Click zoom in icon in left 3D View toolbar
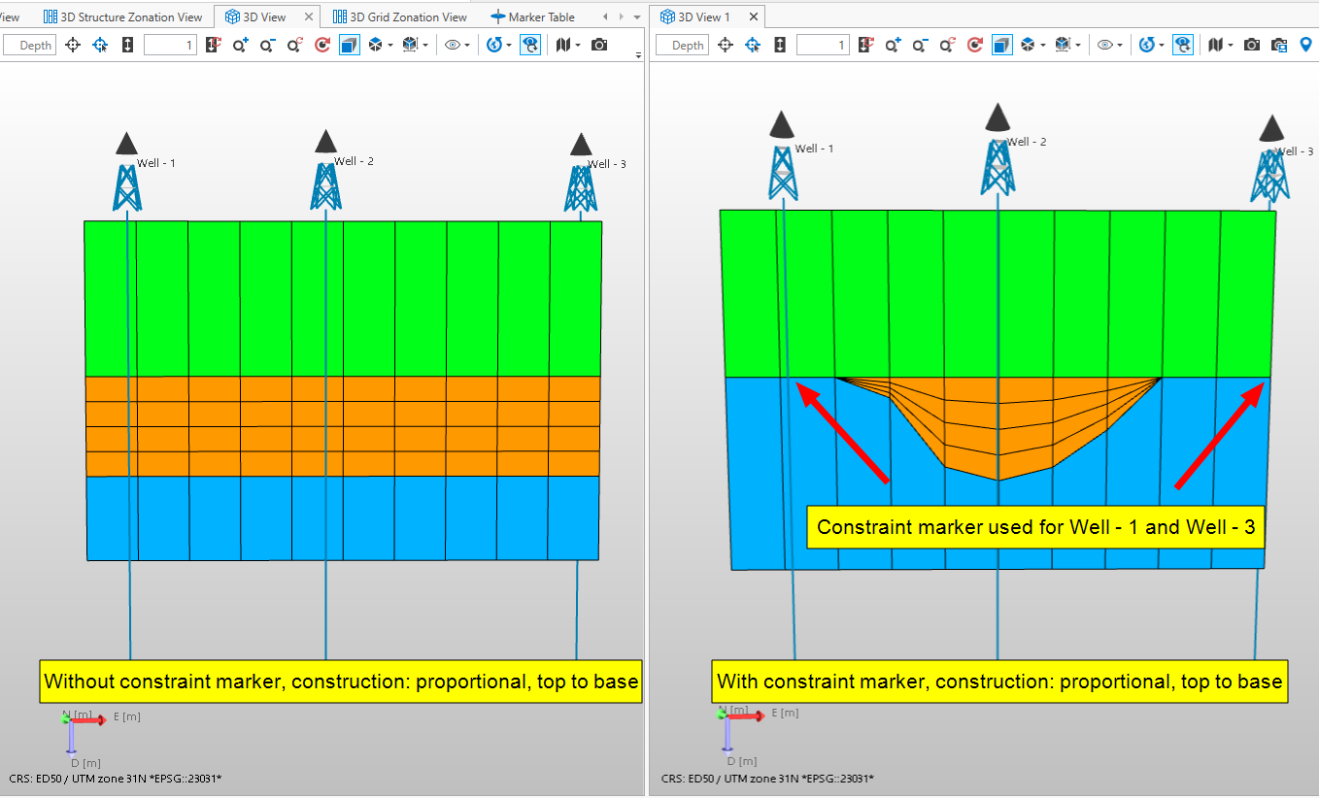 point(240,45)
